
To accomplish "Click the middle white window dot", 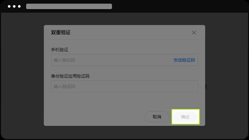I will pyautogui.click(x=14, y=6).
